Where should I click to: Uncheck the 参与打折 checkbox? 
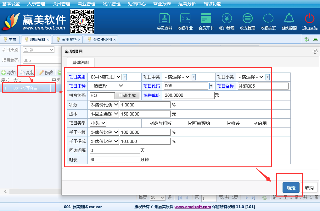coord(152,123)
